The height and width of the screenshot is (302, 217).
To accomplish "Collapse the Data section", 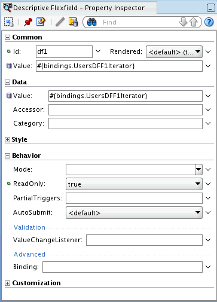I will [x=7, y=82].
